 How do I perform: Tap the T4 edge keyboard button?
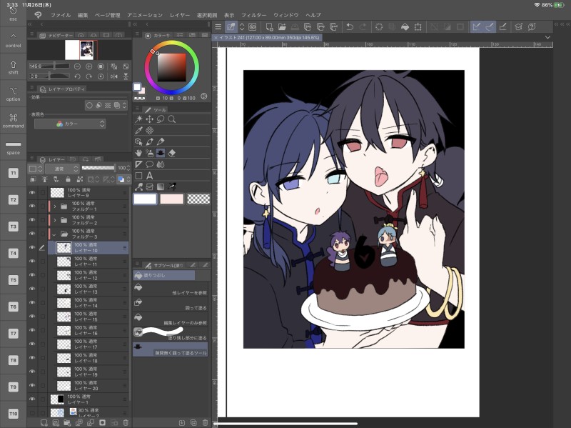click(x=13, y=253)
